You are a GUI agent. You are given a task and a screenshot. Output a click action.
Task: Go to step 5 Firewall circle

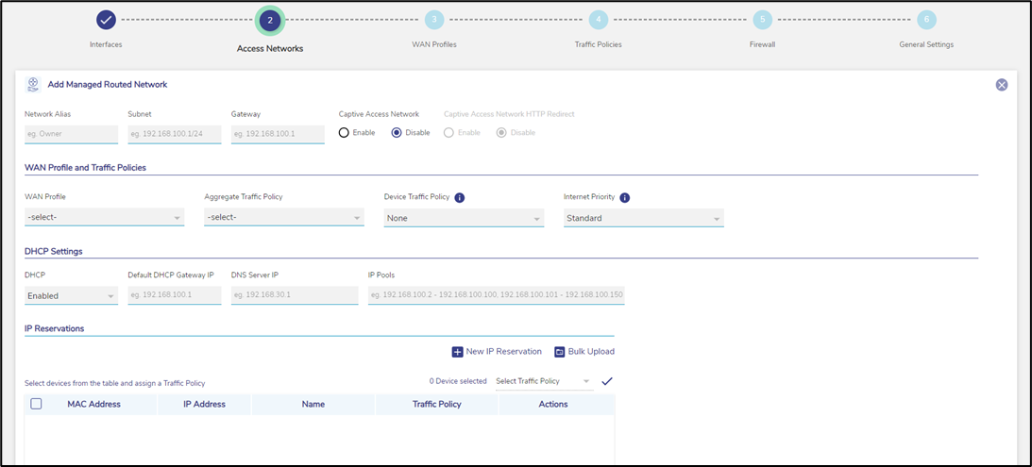pyautogui.click(x=762, y=20)
